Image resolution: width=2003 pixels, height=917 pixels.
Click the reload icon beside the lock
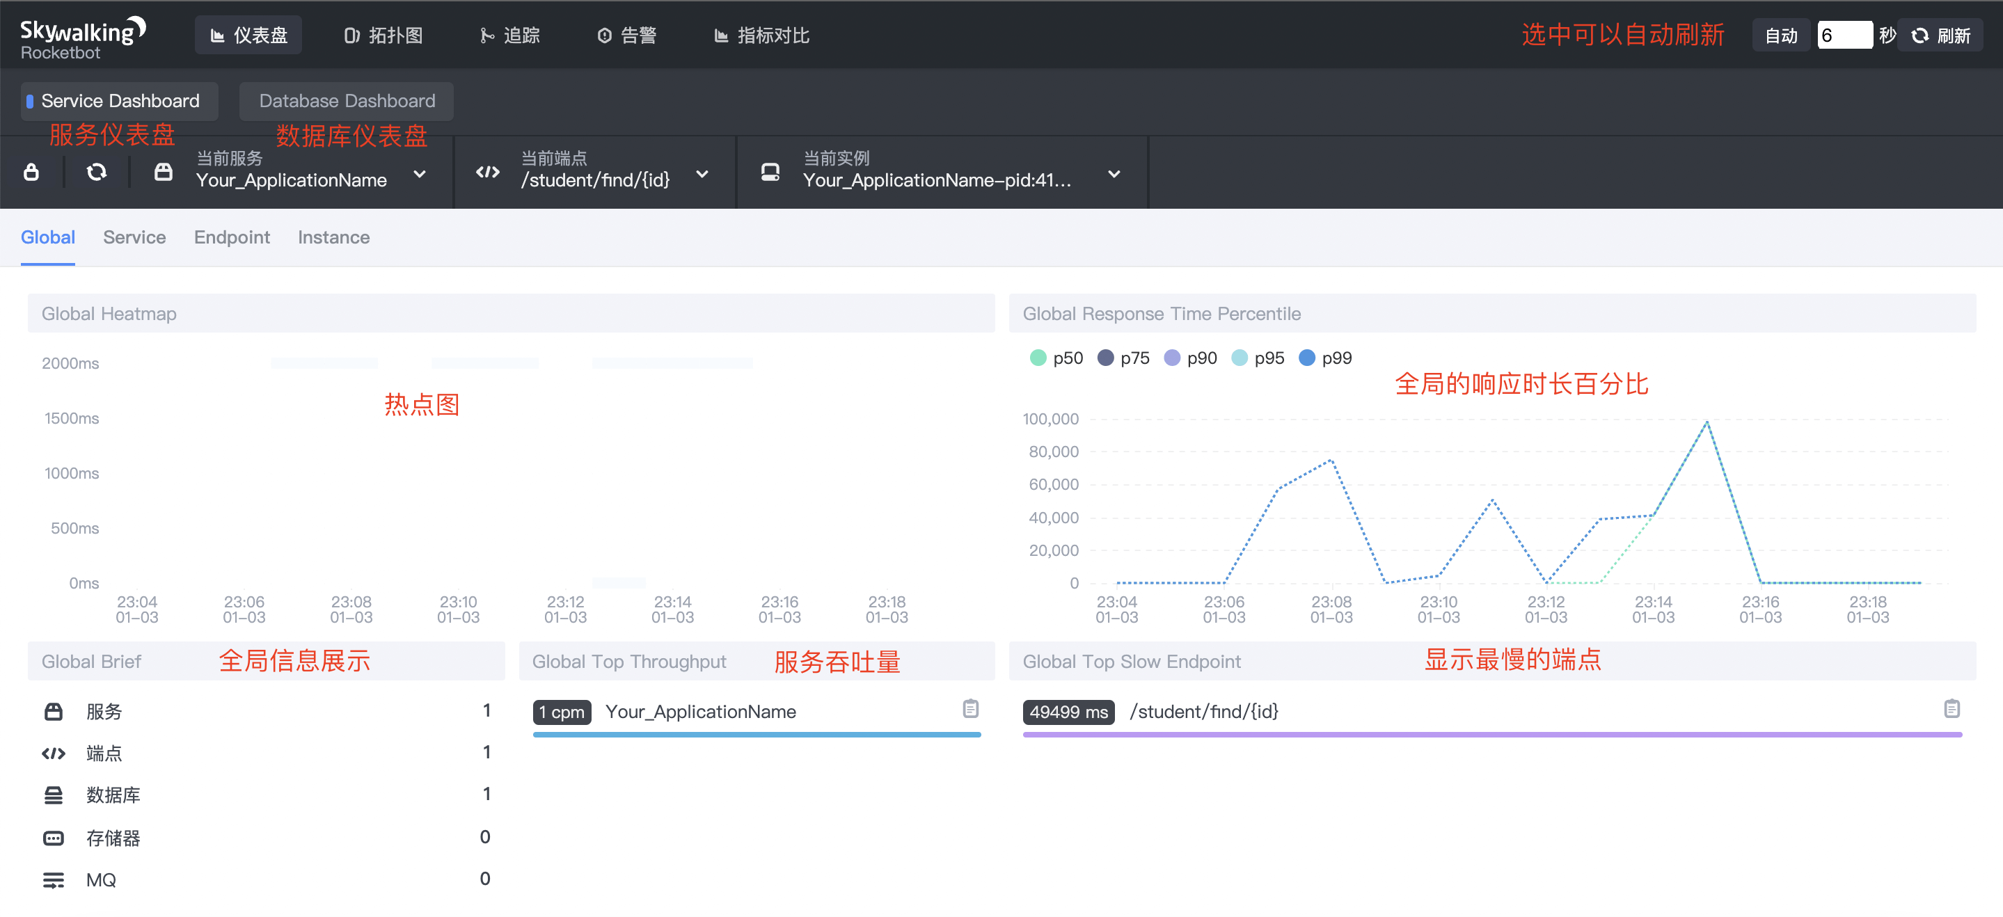point(97,172)
